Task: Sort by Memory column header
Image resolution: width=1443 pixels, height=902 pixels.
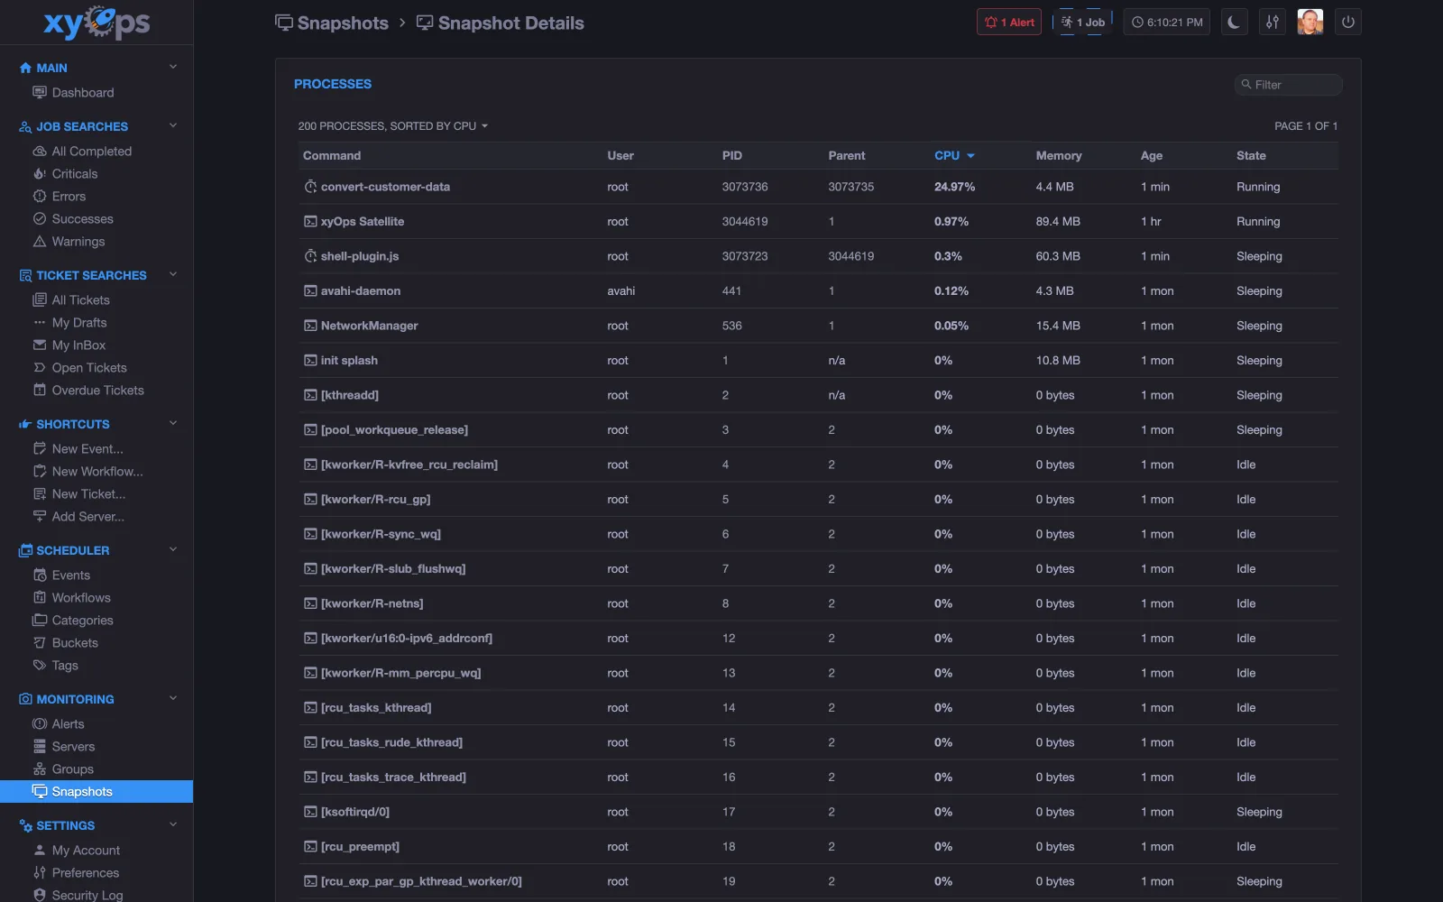Action: click(1059, 155)
